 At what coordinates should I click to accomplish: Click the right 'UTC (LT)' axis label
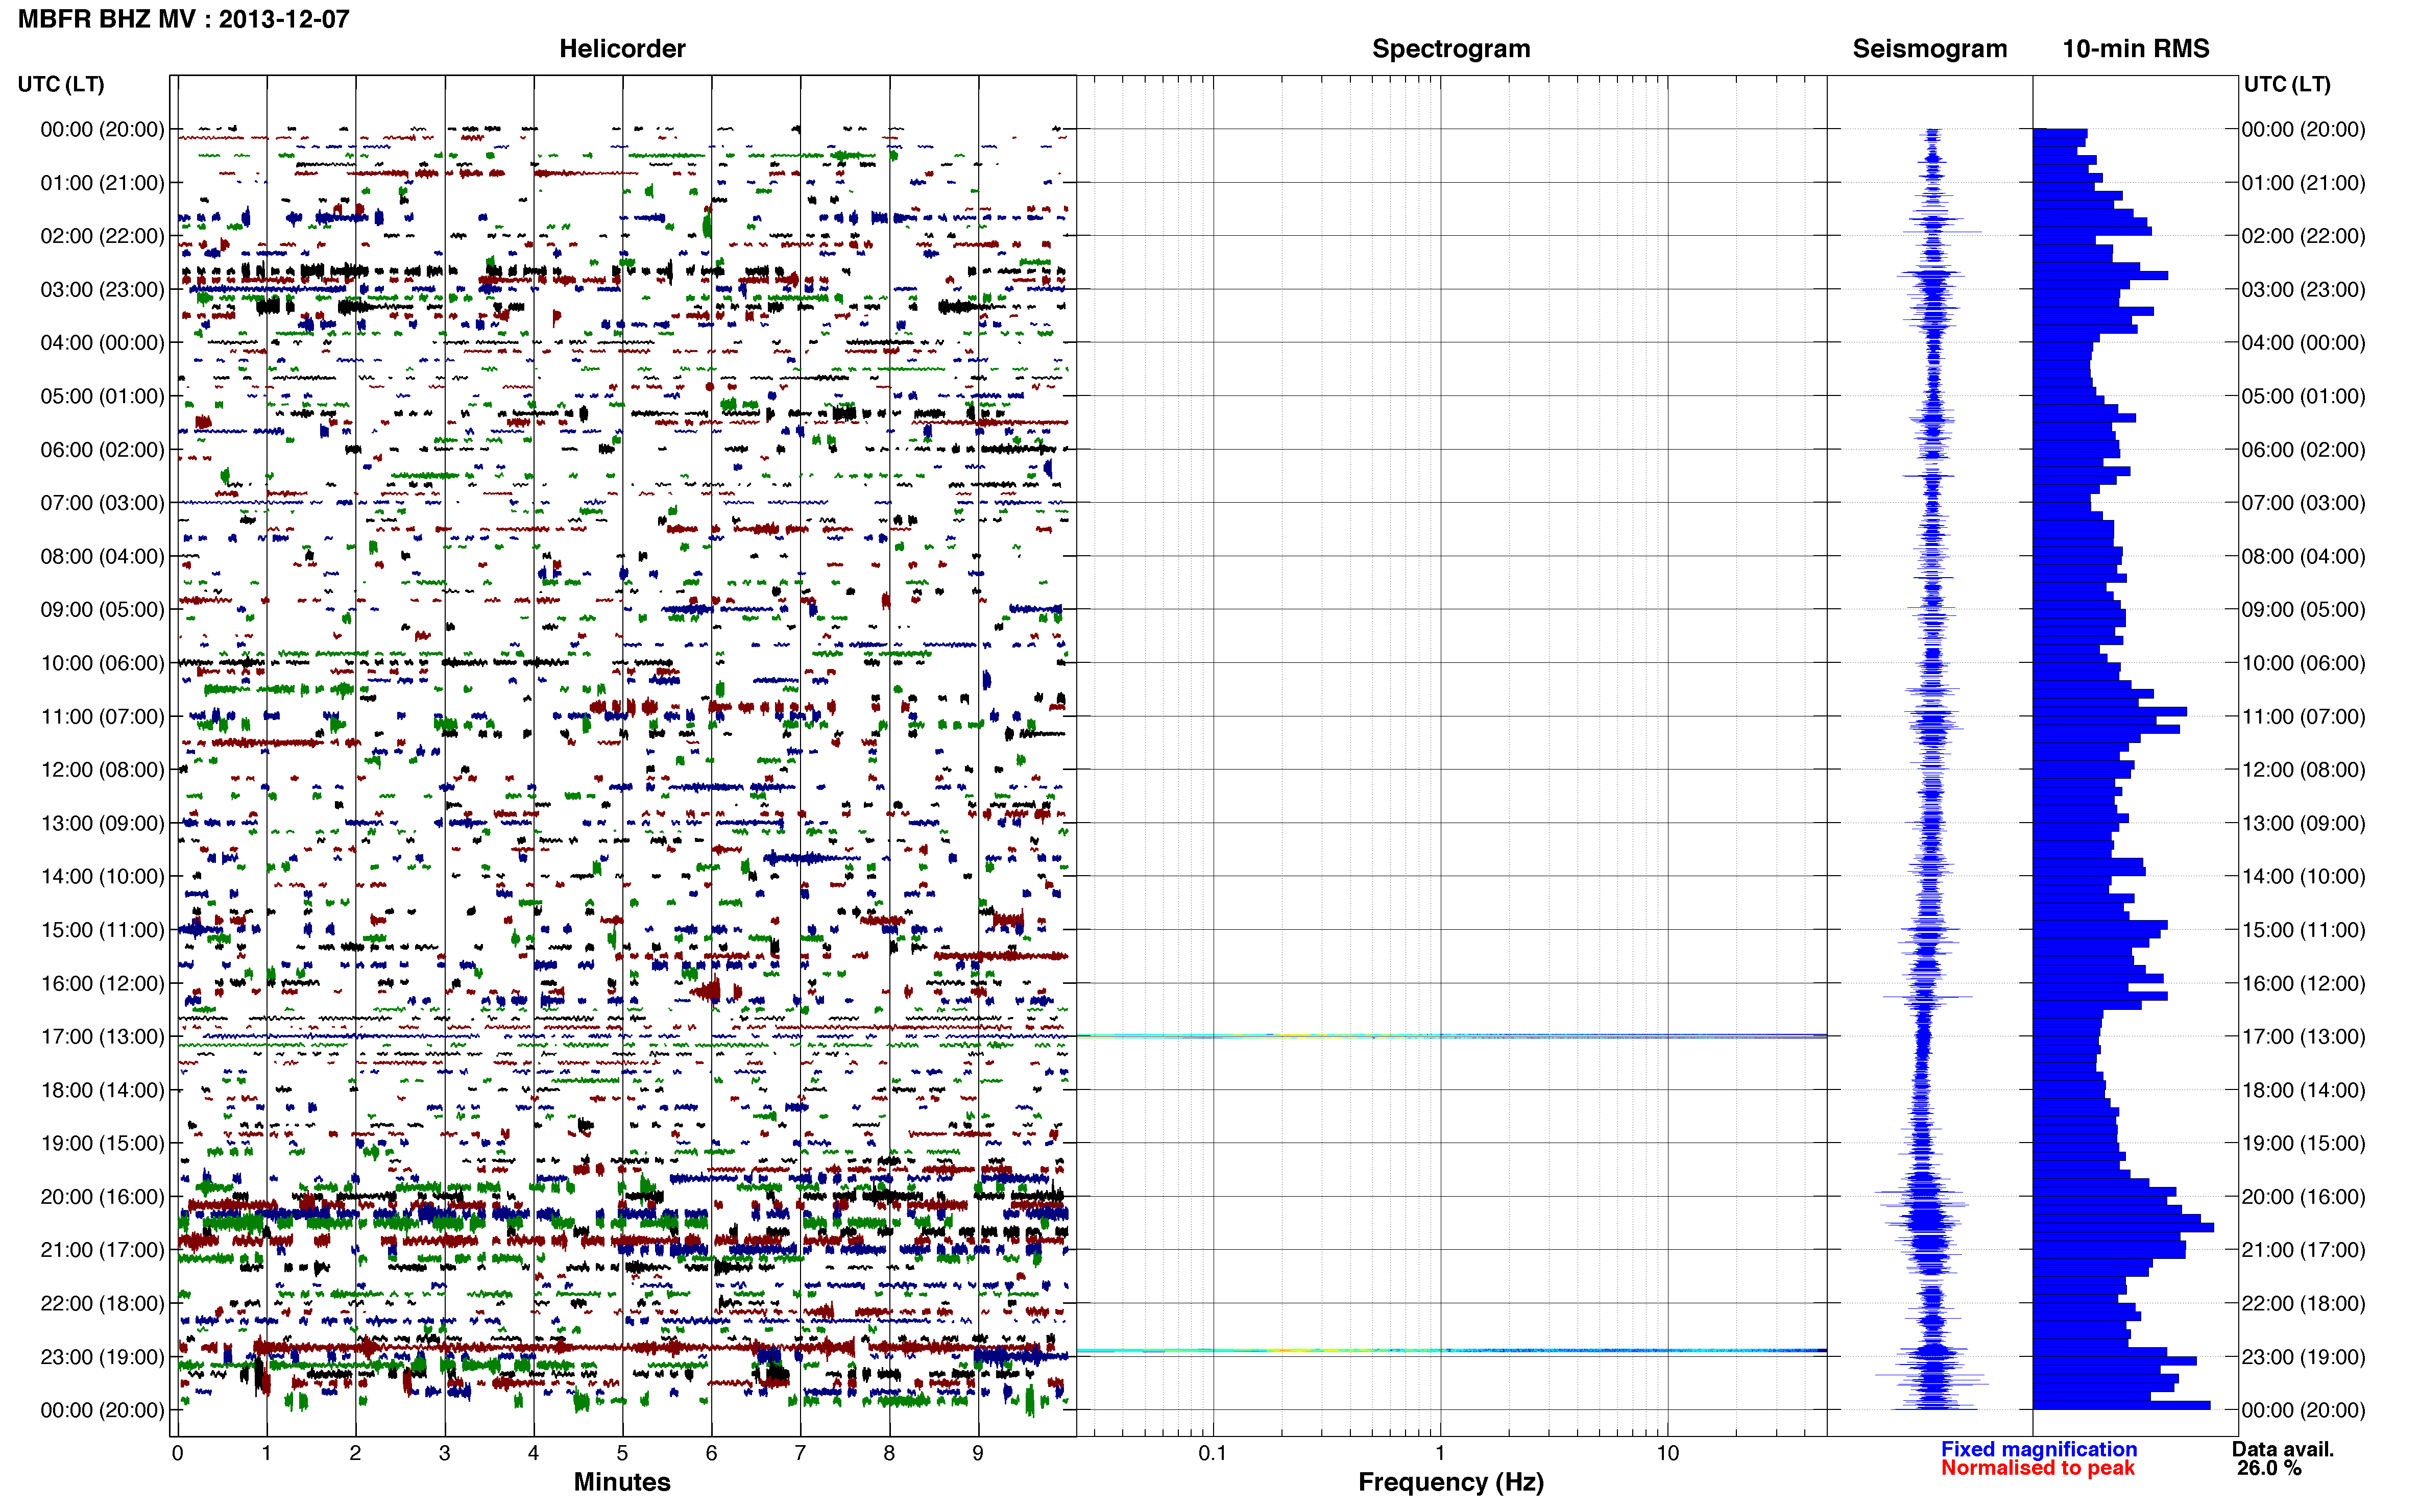(x=2287, y=84)
